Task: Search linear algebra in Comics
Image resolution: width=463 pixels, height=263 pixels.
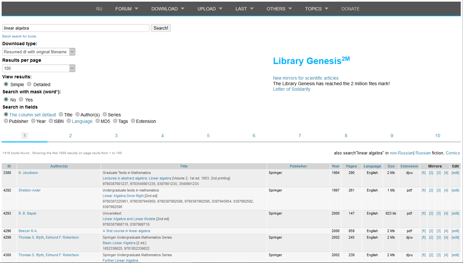Action: coord(453,153)
